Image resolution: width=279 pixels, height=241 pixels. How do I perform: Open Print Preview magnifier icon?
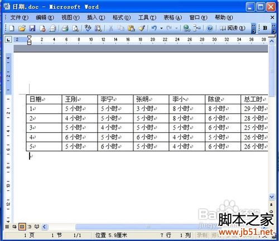click(x=75, y=28)
